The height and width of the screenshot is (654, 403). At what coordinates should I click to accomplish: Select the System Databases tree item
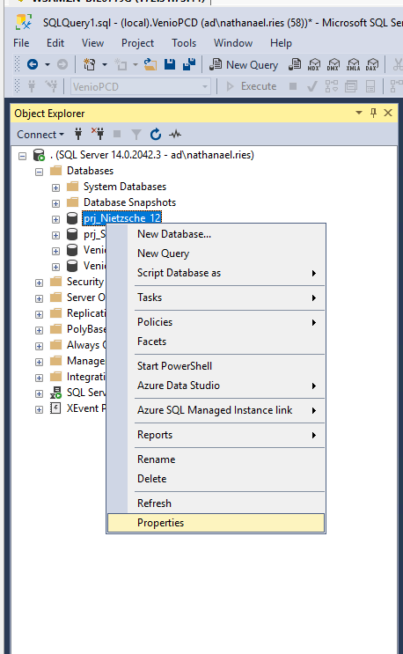pyautogui.click(x=125, y=187)
